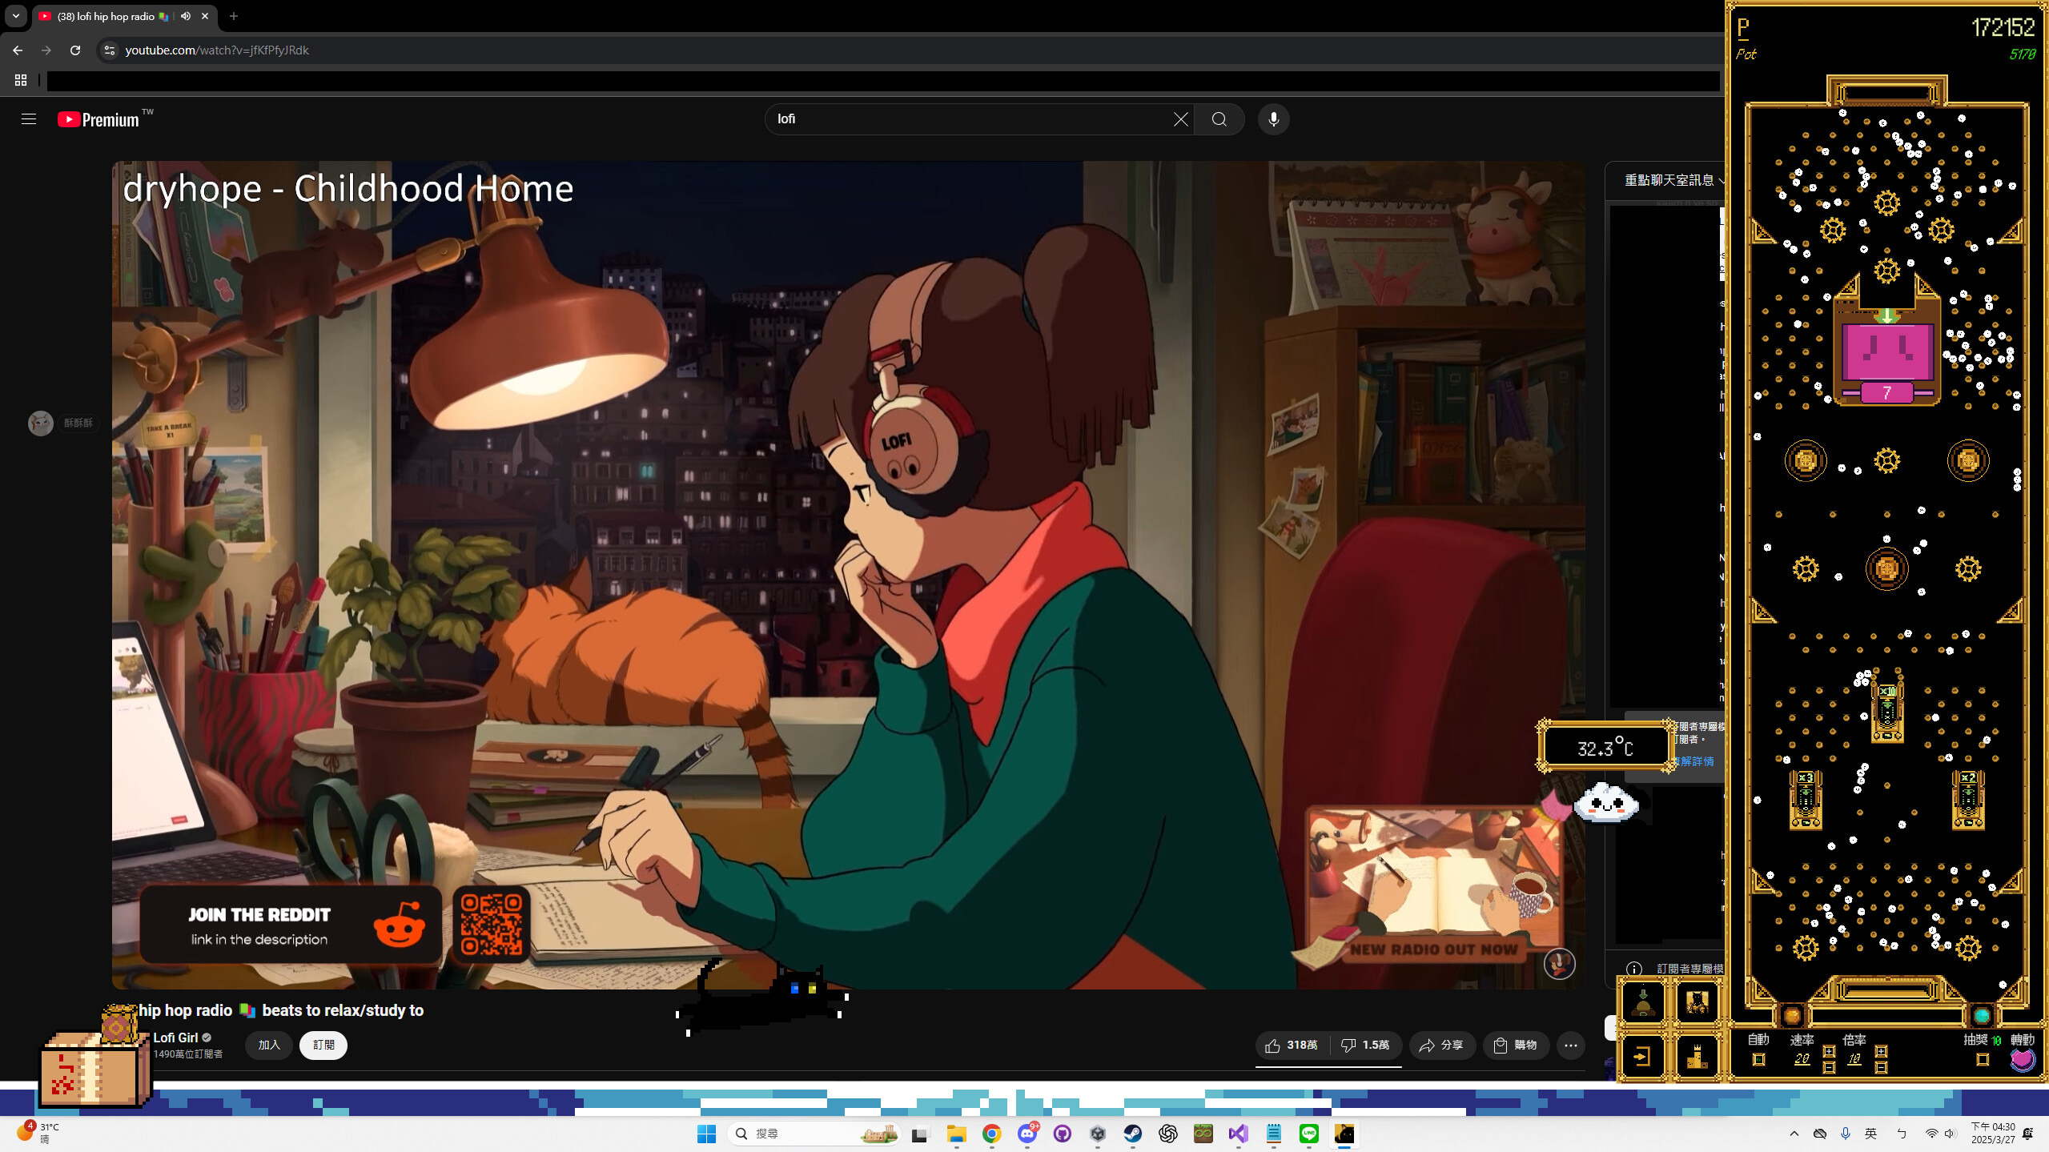Click the dislike thumbs-down icon
Screen dimensions: 2049x1152
1348,1046
